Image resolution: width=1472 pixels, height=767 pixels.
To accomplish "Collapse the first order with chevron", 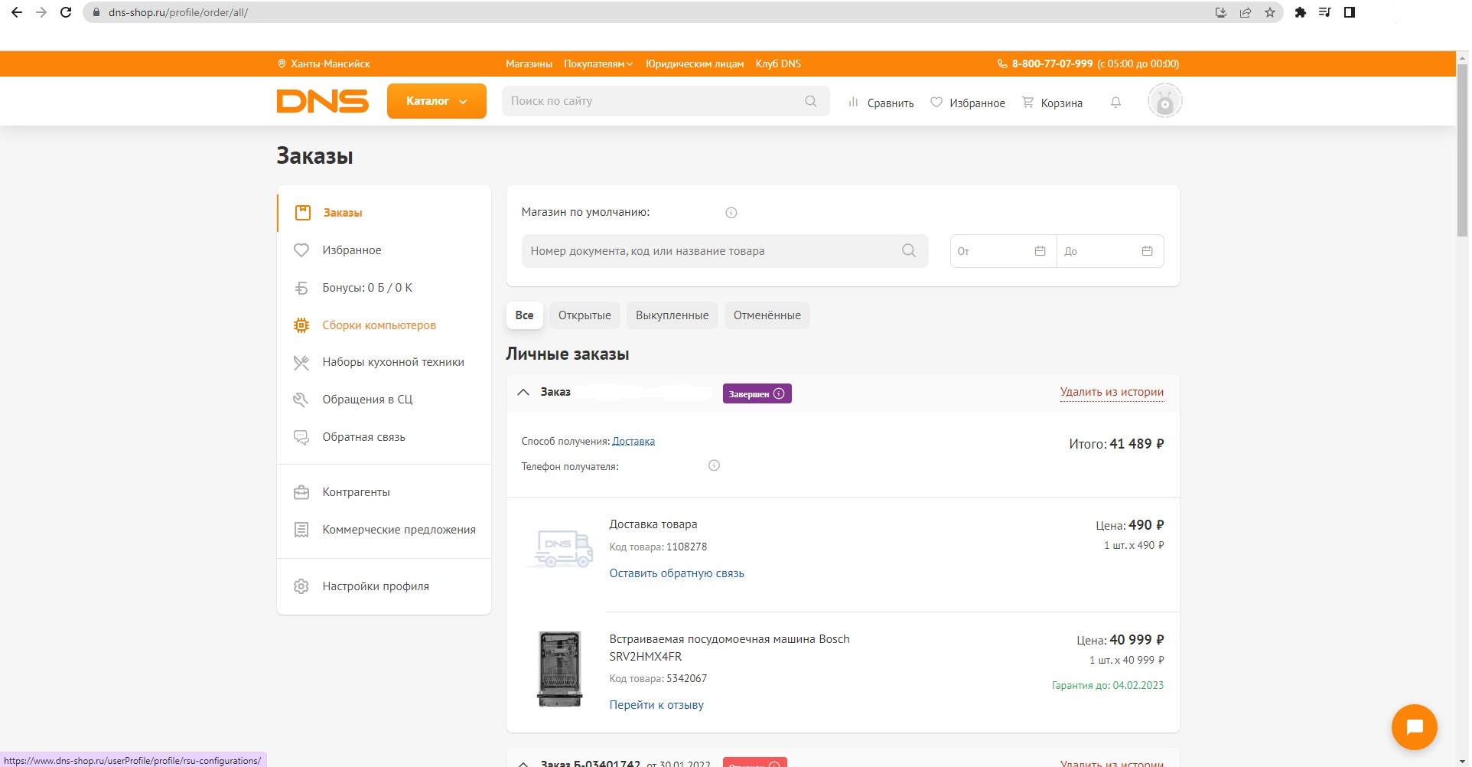I will pyautogui.click(x=523, y=392).
